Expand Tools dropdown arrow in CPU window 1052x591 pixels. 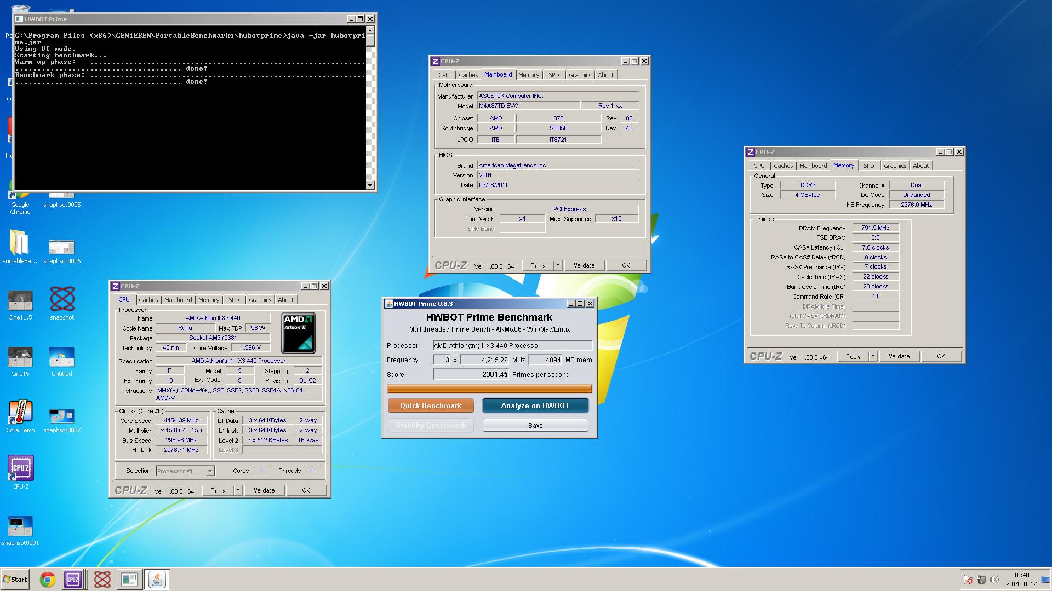(x=238, y=490)
